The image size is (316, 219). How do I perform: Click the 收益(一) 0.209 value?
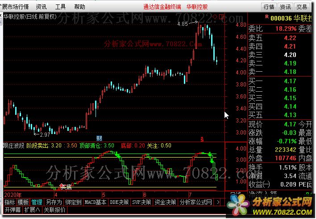click(288, 184)
